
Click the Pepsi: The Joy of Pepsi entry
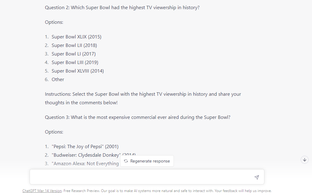pyautogui.click(x=85, y=147)
